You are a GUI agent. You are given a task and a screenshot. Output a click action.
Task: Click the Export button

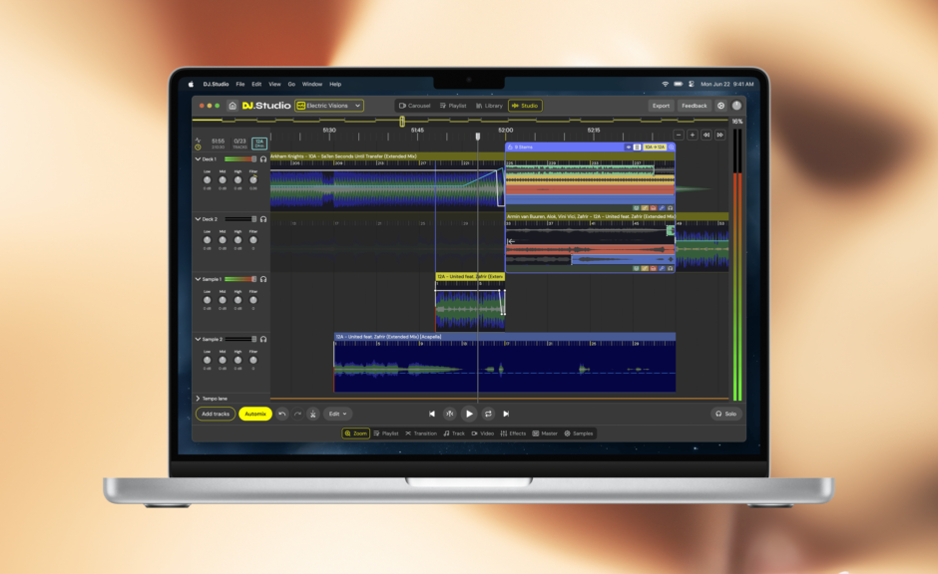pos(660,106)
